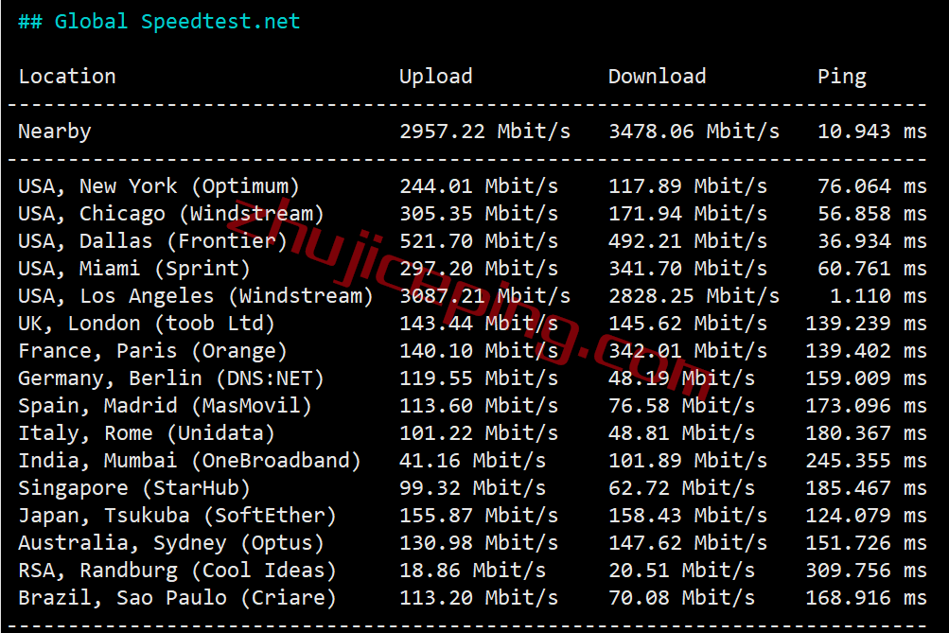The width and height of the screenshot is (949, 633).
Task: Click Germany, Berlin (DNS:NET) entry
Action: tap(171, 378)
